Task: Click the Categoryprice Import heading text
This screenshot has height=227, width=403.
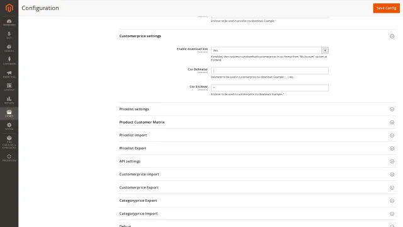Action: [139, 213]
